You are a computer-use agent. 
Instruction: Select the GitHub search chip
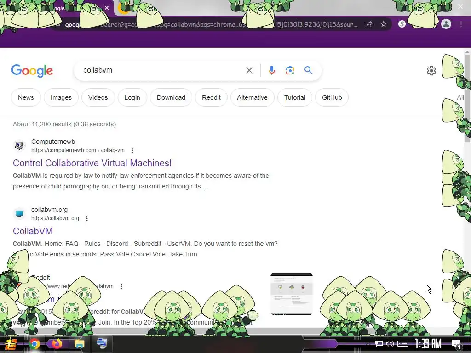[332, 97]
